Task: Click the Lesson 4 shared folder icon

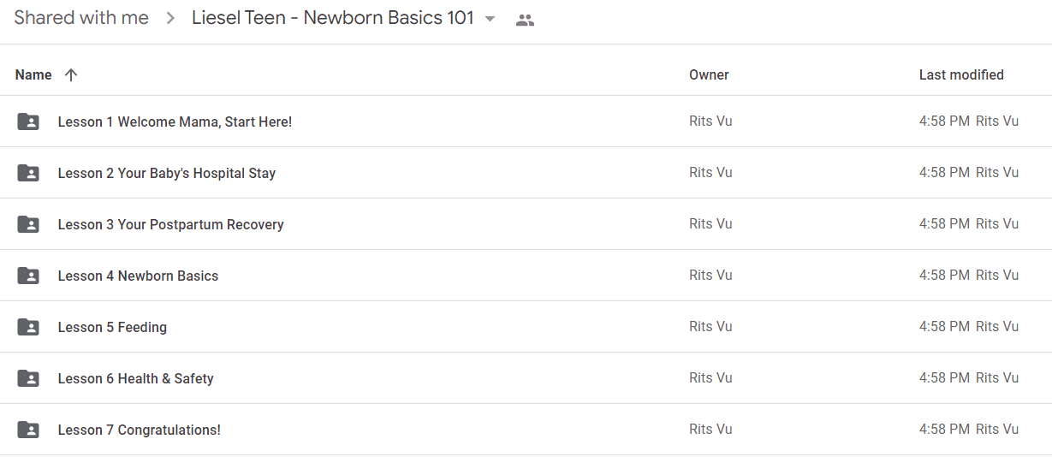Action: pos(28,276)
